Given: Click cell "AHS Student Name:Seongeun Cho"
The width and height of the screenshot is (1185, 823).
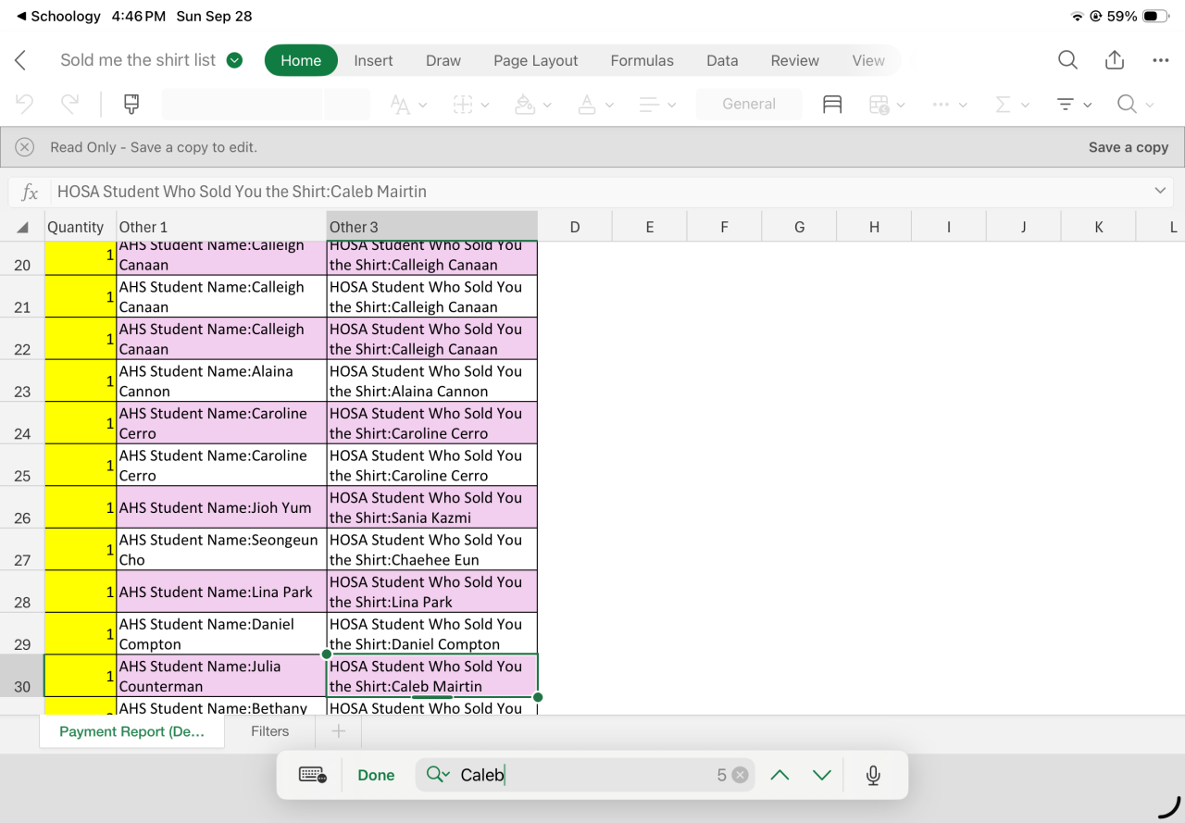Looking at the screenshot, I should click(x=222, y=549).
